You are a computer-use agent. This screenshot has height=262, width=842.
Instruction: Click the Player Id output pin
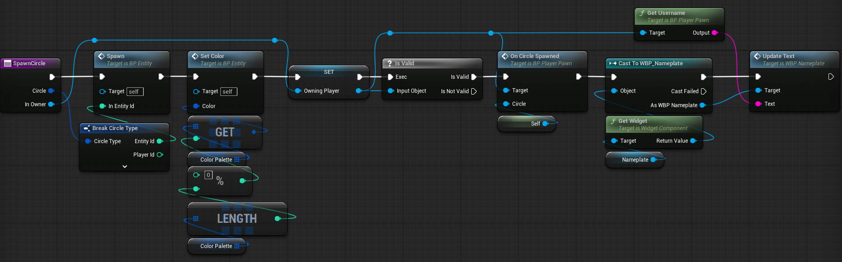pyautogui.click(x=159, y=155)
